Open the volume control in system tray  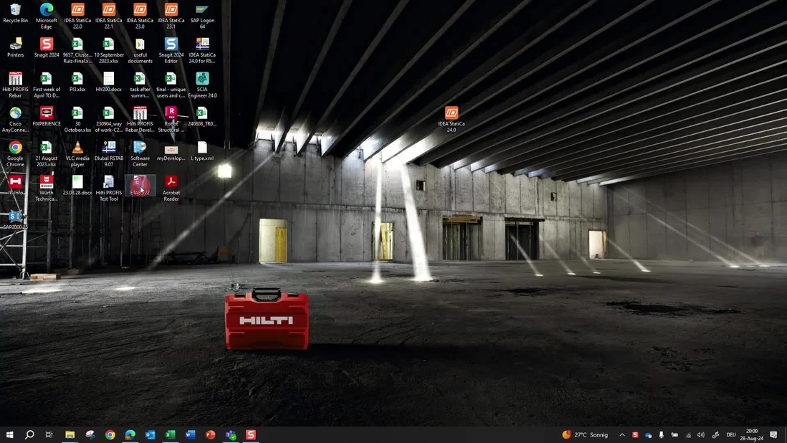point(701,434)
